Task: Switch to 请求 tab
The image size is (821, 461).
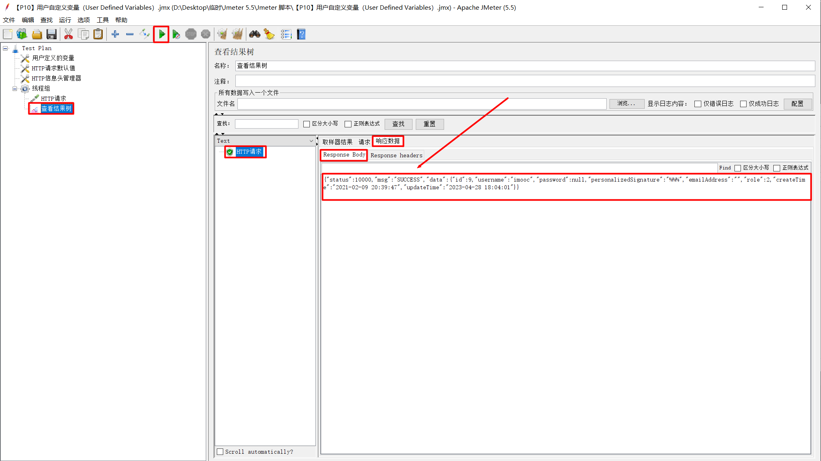Action: pyautogui.click(x=364, y=142)
